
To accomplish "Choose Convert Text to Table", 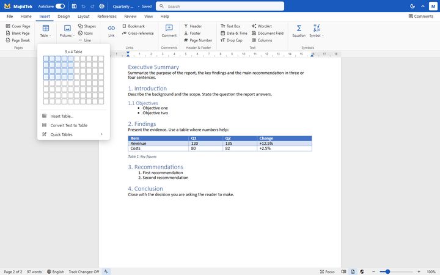I will tap(73, 125).
